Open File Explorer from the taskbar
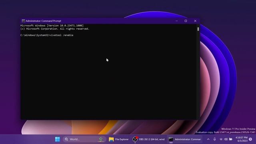This screenshot has width=256, height=144. [119, 139]
